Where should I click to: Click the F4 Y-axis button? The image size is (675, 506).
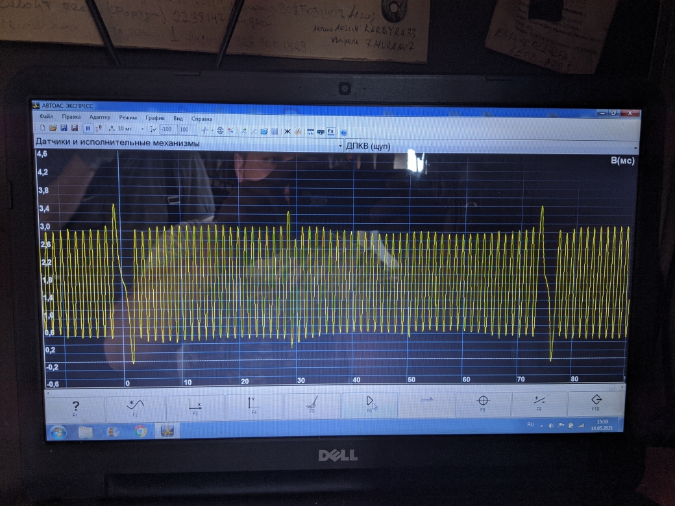[254, 406]
